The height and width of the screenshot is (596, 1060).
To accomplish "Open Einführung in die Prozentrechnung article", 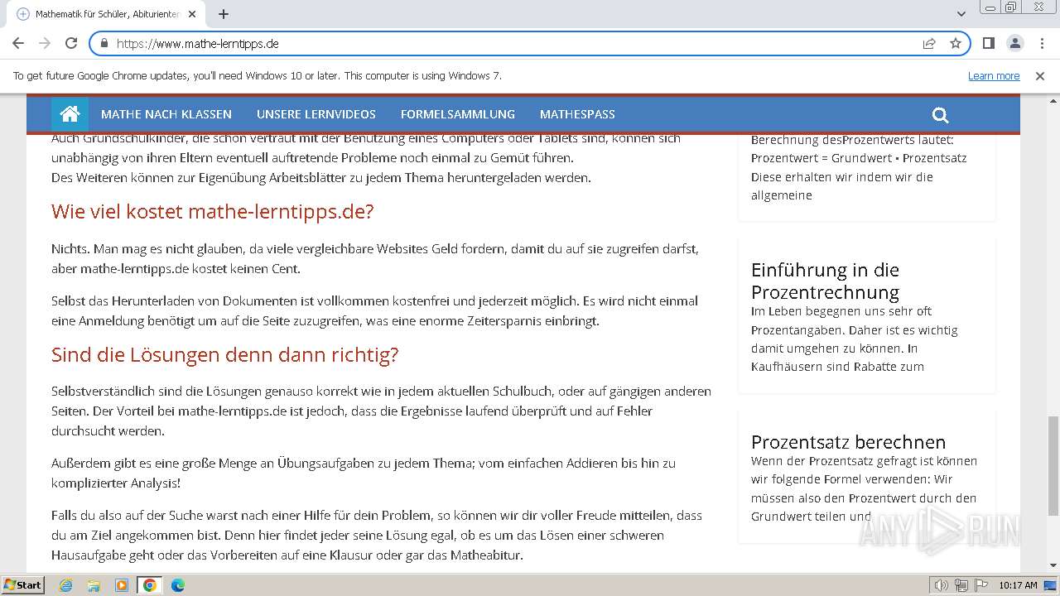I will tap(825, 281).
